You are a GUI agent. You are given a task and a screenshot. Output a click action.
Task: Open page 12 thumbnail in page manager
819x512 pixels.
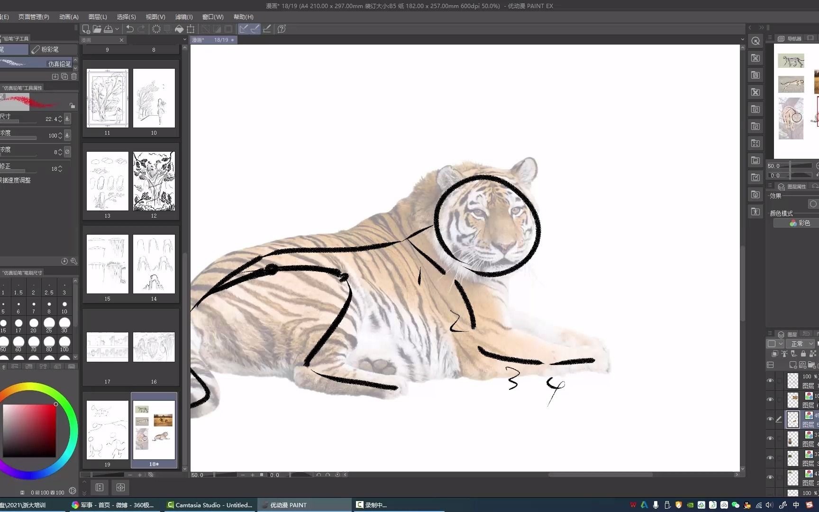[x=154, y=181]
